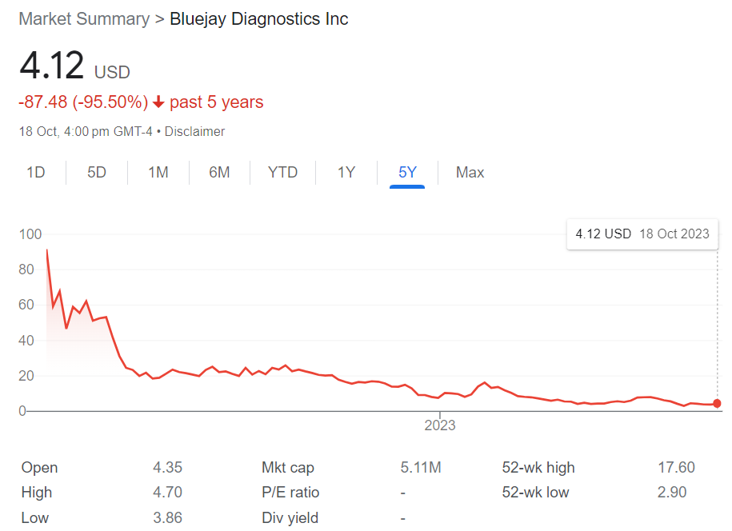The width and height of the screenshot is (732, 531).
Task: Click the Div yield label
Action: [290, 518]
